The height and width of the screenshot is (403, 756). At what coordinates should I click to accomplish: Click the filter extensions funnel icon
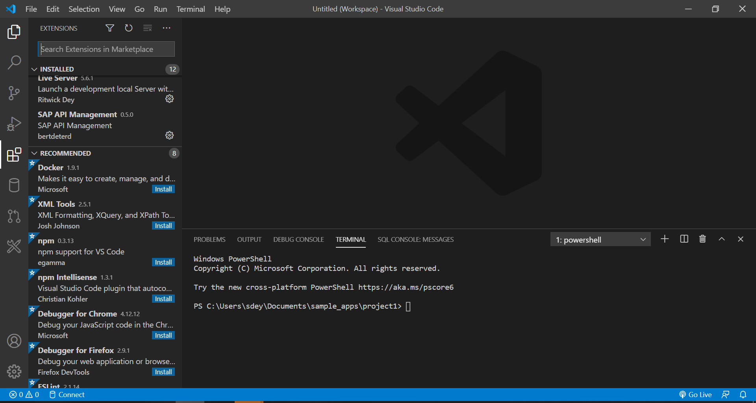[110, 28]
